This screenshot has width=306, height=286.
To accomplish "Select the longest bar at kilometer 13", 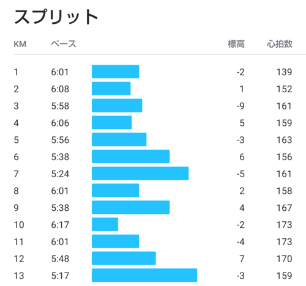I will point(144,275).
